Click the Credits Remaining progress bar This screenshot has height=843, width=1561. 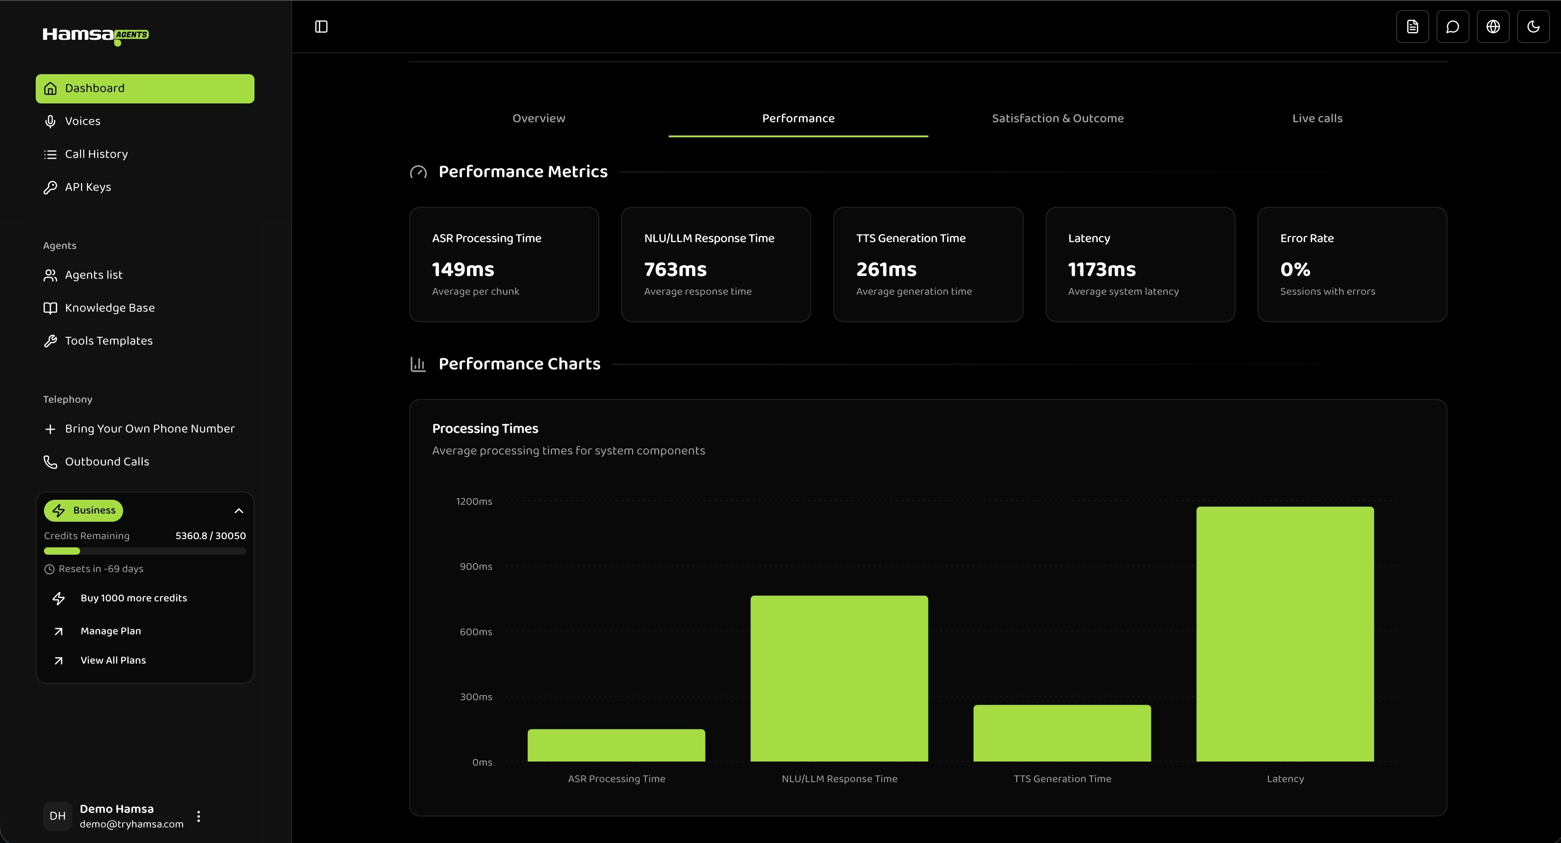[145, 551]
